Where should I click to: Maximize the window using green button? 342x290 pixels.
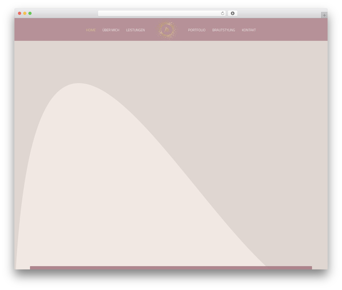pyautogui.click(x=30, y=13)
